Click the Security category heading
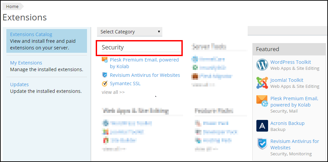328x162 pixels. pos(113,47)
